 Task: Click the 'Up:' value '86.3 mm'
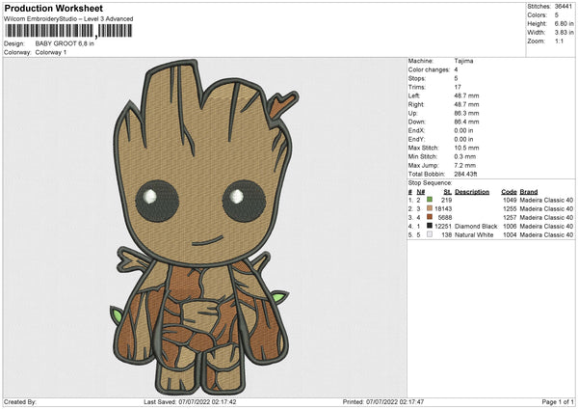tap(466, 113)
